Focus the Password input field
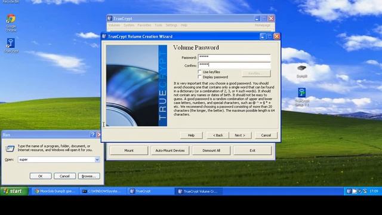 [235, 57]
